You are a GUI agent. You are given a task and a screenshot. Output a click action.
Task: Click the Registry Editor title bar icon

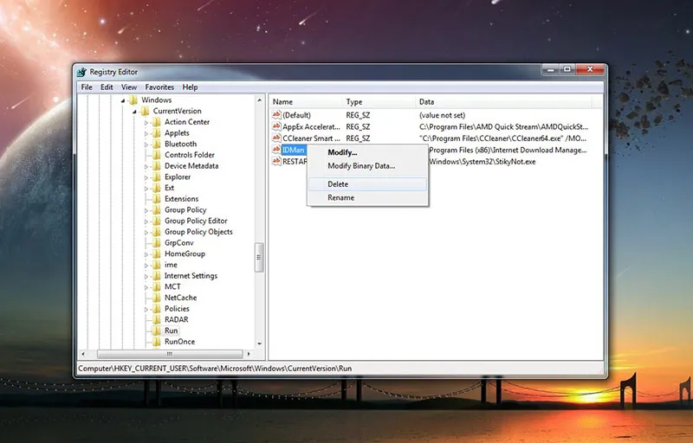tap(81, 72)
